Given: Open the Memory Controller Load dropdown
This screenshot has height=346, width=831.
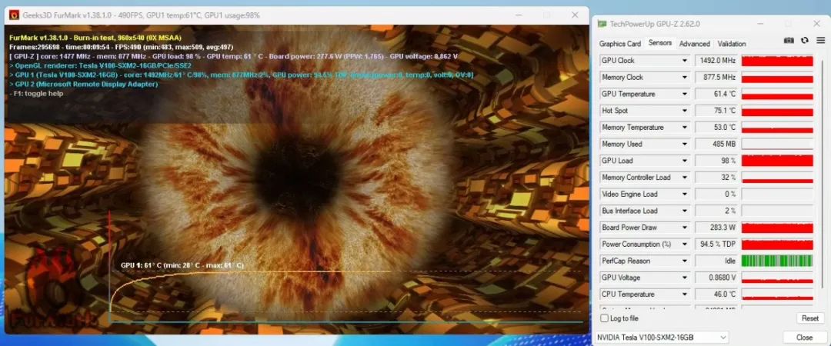Looking at the screenshot, I should point(685,178).
